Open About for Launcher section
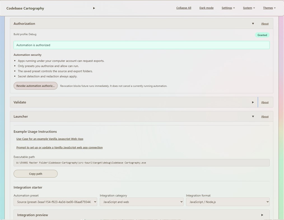The height and width of the screenshot is (220, 284). tap(265, 117)
